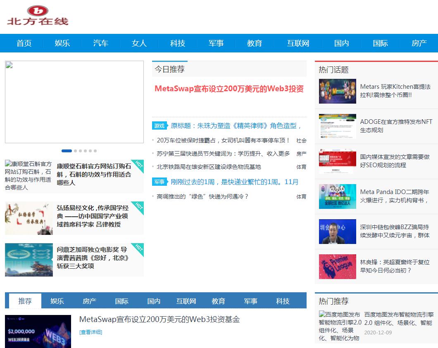Switch to the 国内 tab in lower tab bar
Screen dimensions: 438x348
tap(154, 301)
